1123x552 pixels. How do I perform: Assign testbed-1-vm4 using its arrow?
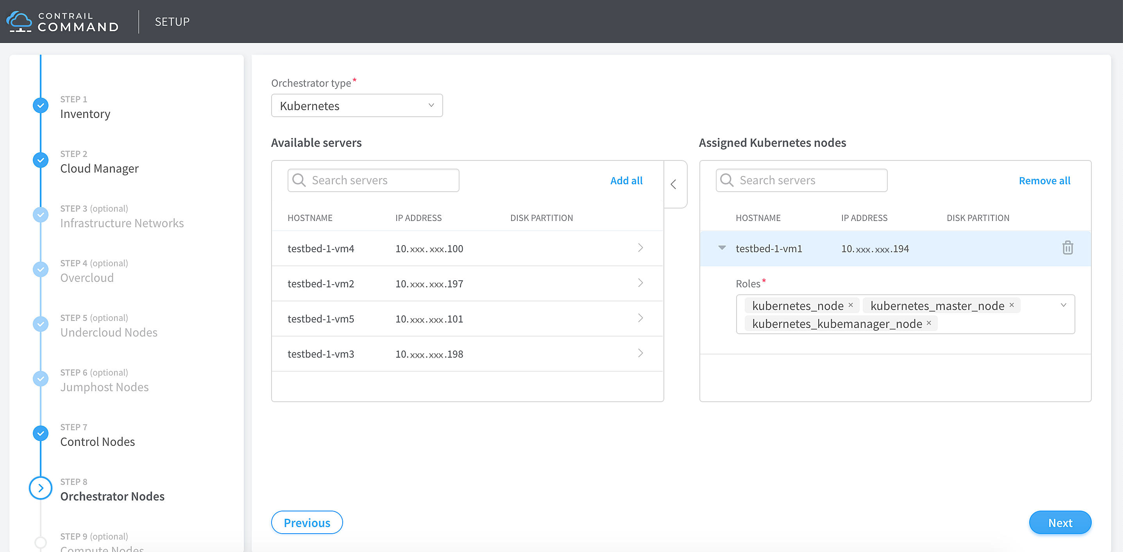(640, 248)
